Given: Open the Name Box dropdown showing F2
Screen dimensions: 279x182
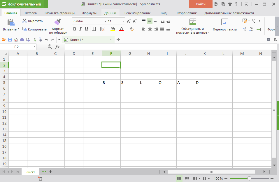Looking at the screenshot, I should (x=34, y=47).
